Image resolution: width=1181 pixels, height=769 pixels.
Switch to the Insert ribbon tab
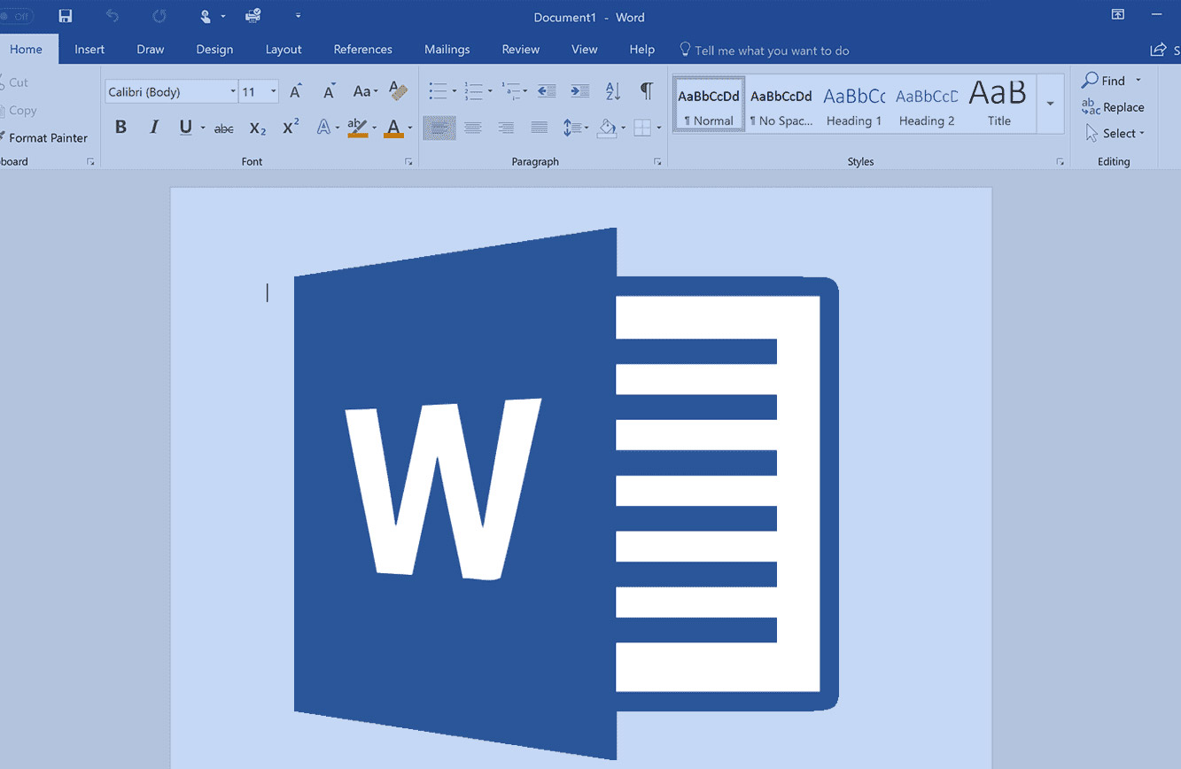(x=89, y=50)
